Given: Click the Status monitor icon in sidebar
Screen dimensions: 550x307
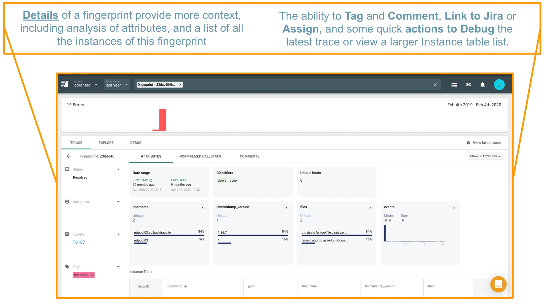Looking at the screenshot, I should click(x=67, y=169).
